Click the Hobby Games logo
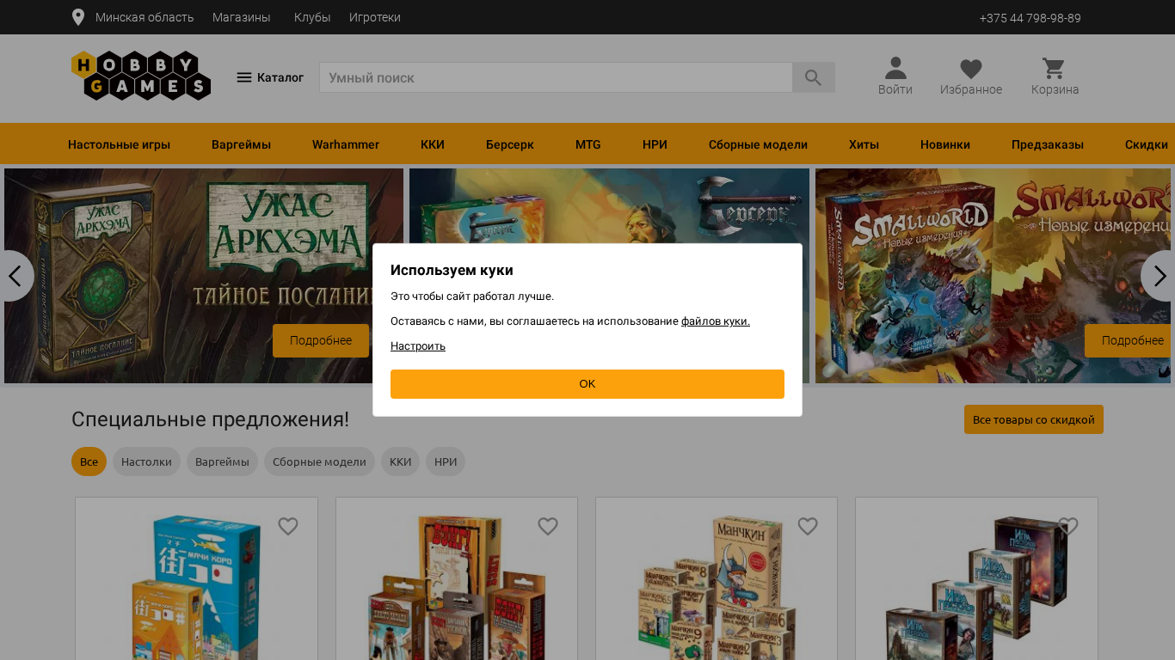1175x660 pixels. [x=141, y=76]
